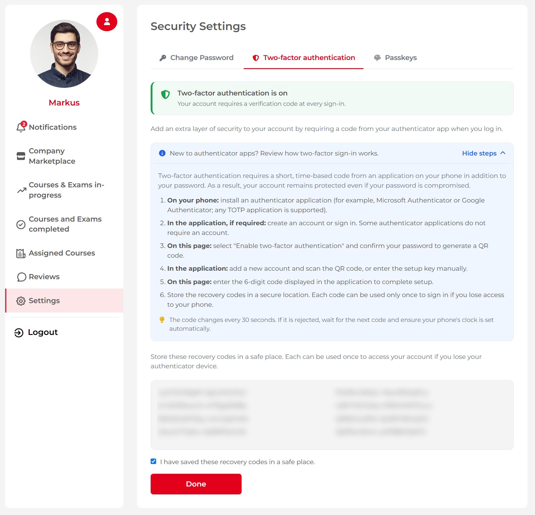Click the red profile photo upload icon

point(107,22)
